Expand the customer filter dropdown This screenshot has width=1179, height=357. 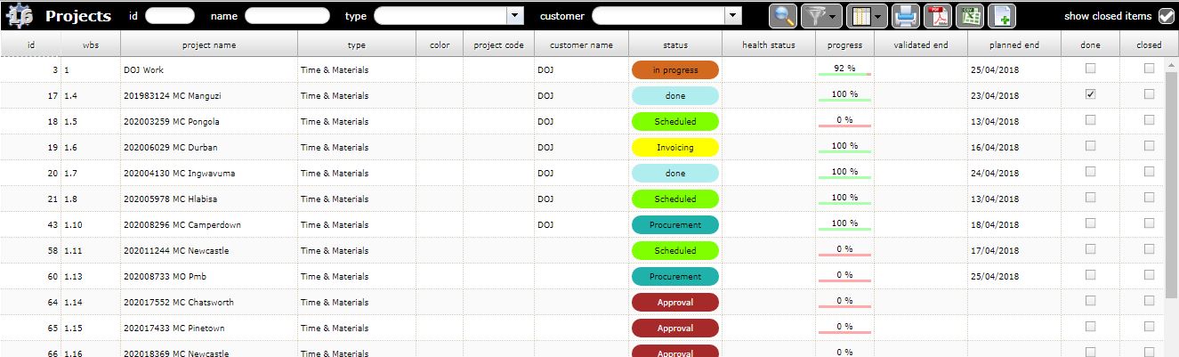click(732, 16)
